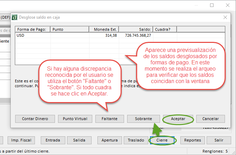The height and width of the screenshot is (155, 236).
Task: Click the Imp. Fiscal button
Action: (x=21, y=140)
